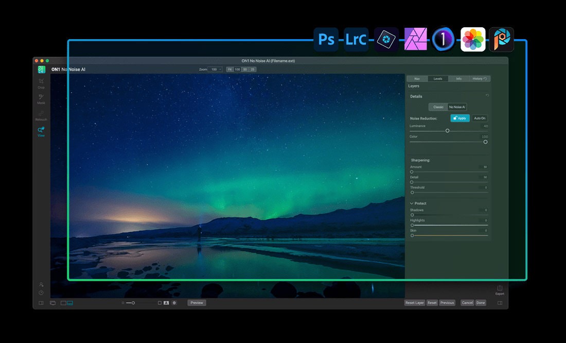Open the Nav tab
Image resolution: width=566 pixels, height=343 pixels.
[x=417, y=79]
